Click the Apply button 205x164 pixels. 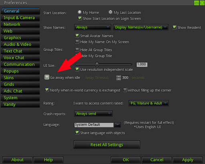pyautogui.click(x=187, y=160)
